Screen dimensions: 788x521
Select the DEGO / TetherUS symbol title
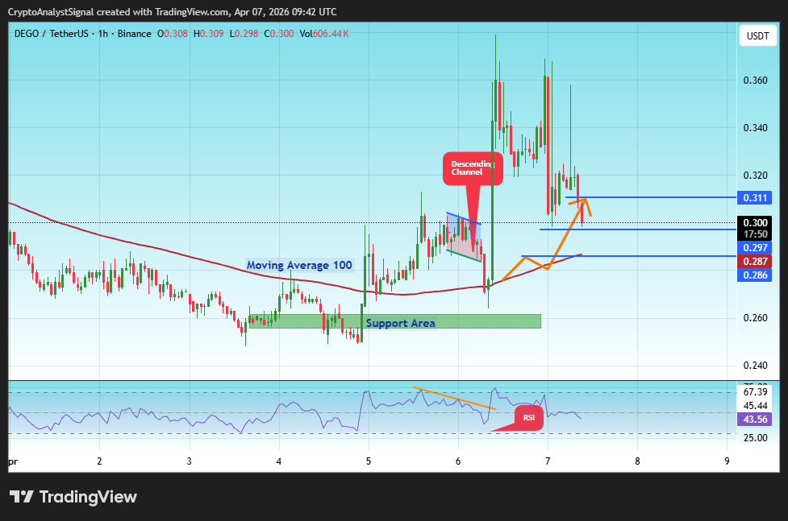click(x=52, y=34)
